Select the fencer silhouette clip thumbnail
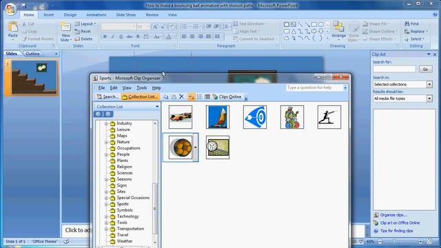Image resolution: width=441 pixels, height=248 pixels. click(329, 117)
